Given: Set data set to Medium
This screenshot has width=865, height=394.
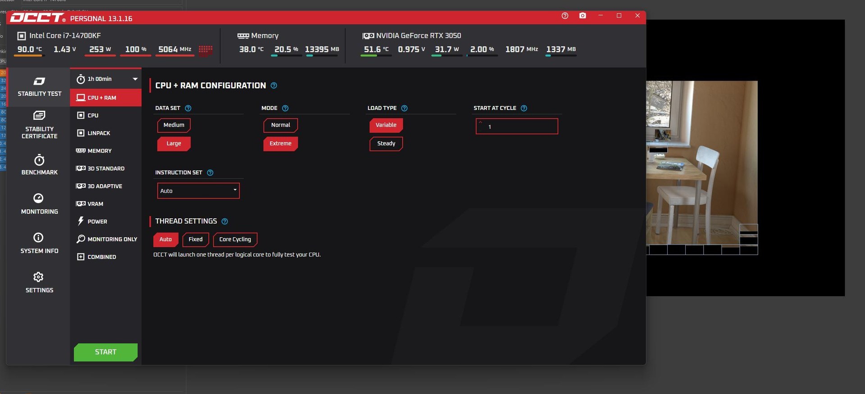Looking at the screenshot, I should (x=174, y=125).
